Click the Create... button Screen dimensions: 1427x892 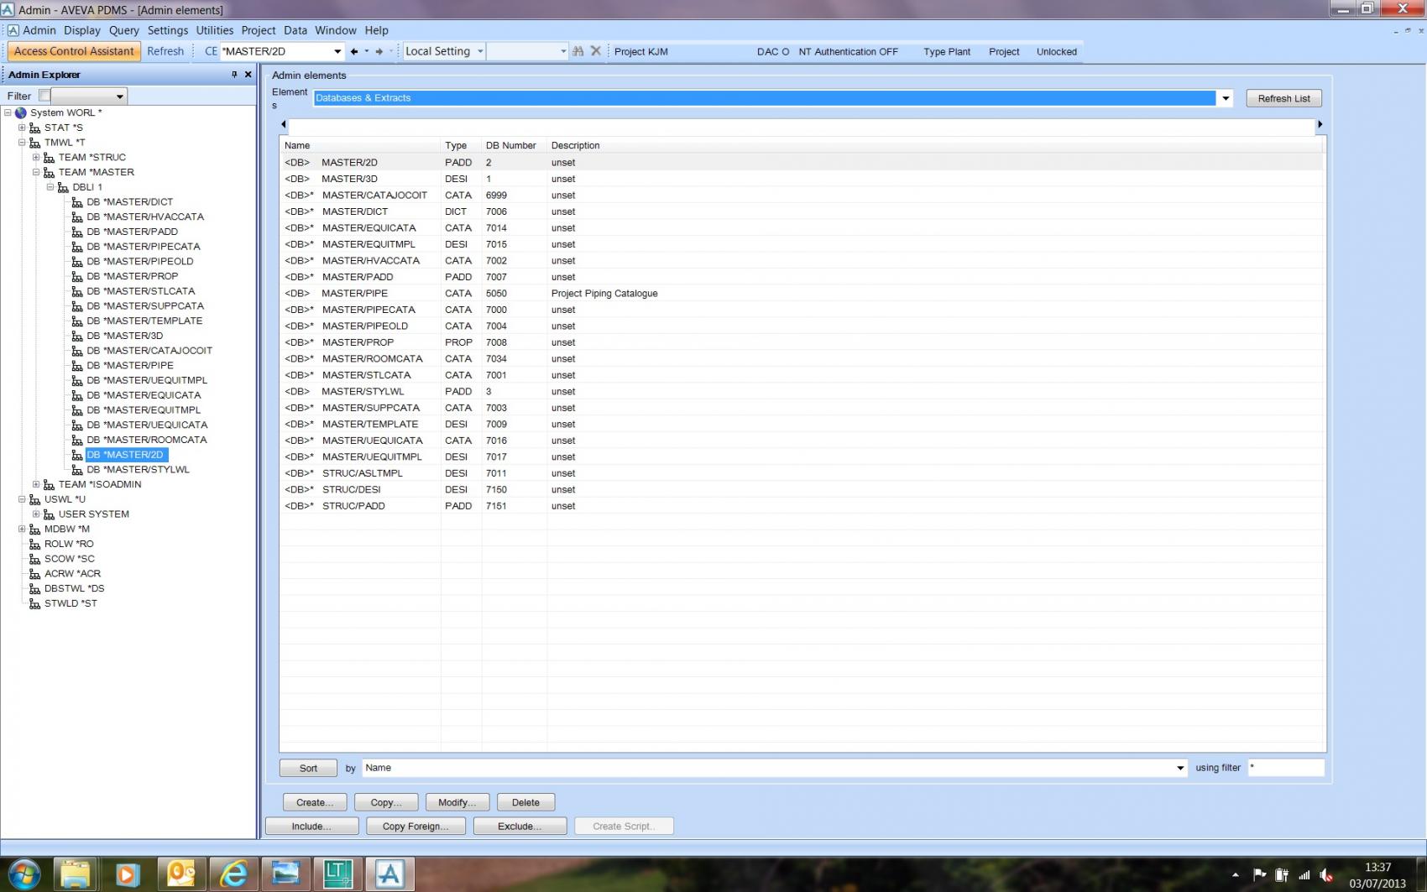pyautogui.click(x=315, y=802)
